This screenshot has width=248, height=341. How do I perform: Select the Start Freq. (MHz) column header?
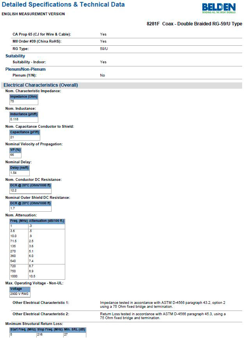[23, 330]
